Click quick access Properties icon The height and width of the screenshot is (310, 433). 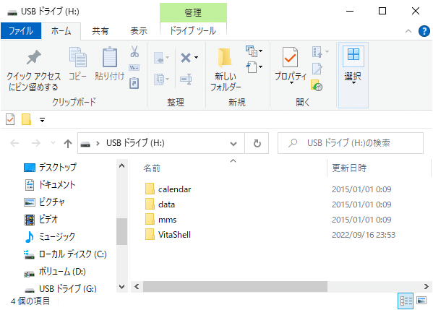[10, 119]
